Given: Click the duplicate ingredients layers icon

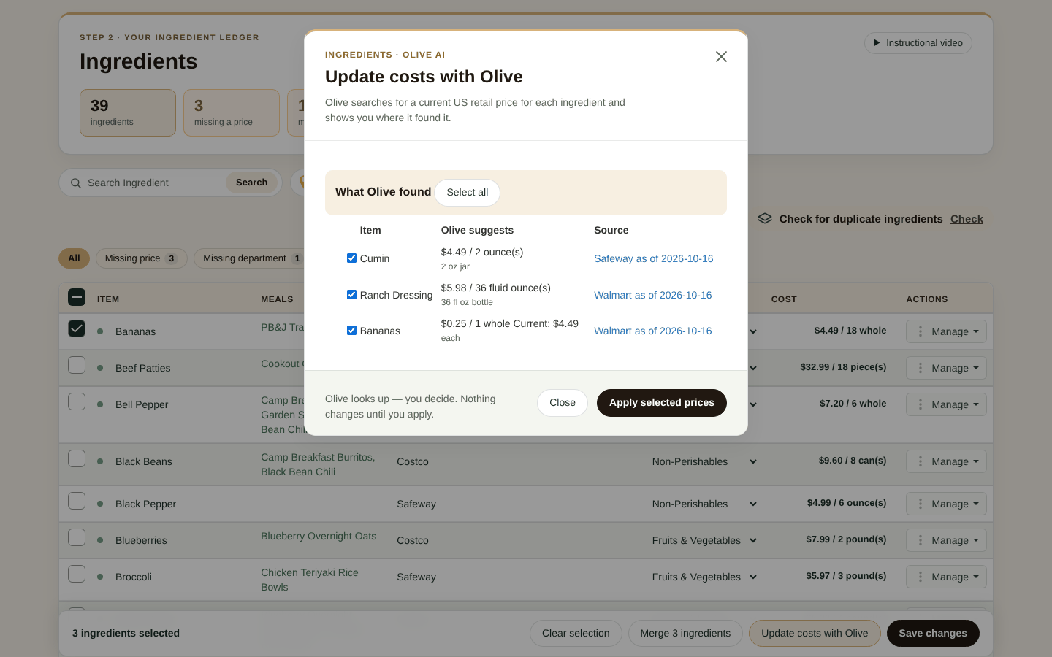Looking at the screenshot, I should pos(765,218).
